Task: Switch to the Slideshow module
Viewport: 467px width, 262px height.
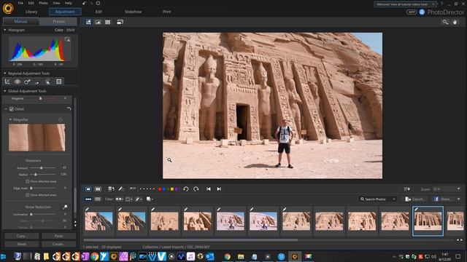Action: point(133,12)
